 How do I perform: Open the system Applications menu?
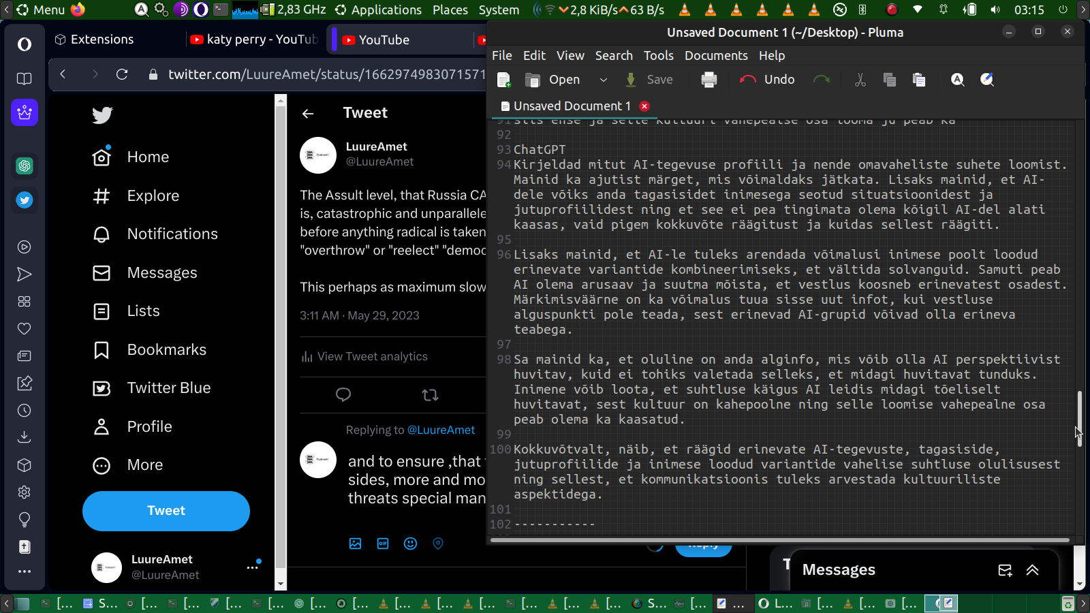pos(379,10)
